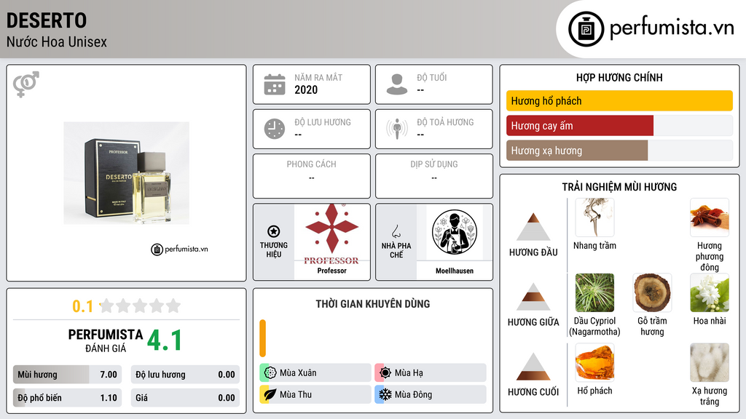Select the Dầu Cypriol (Nagarmotha) note image
Image resolution: width=746 pixels, height=419 pixels.
pos(594,292)
